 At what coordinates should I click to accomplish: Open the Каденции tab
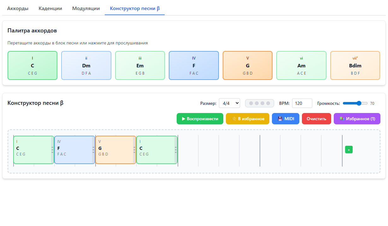coord(50,8)
